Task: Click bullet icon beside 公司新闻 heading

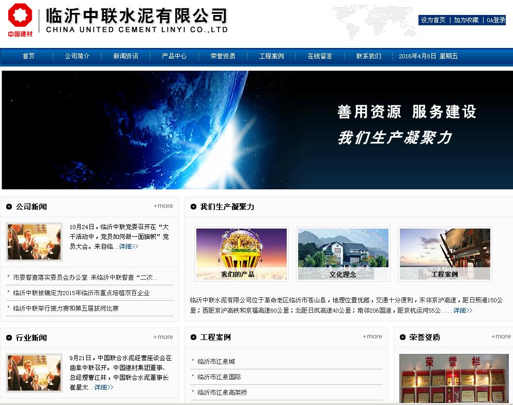Action: coord(9,207)
